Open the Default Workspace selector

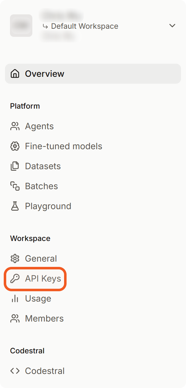tap(93, 26)
